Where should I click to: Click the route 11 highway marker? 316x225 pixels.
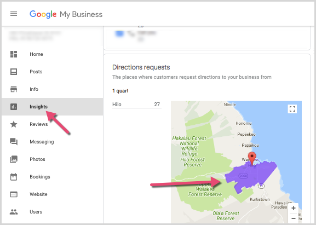click(261, 186)
